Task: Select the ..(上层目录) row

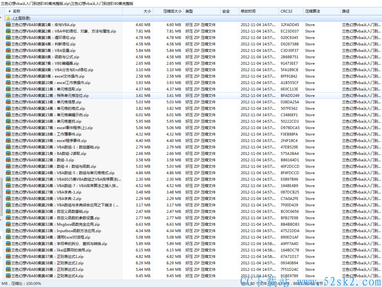Action: [193, 18]
